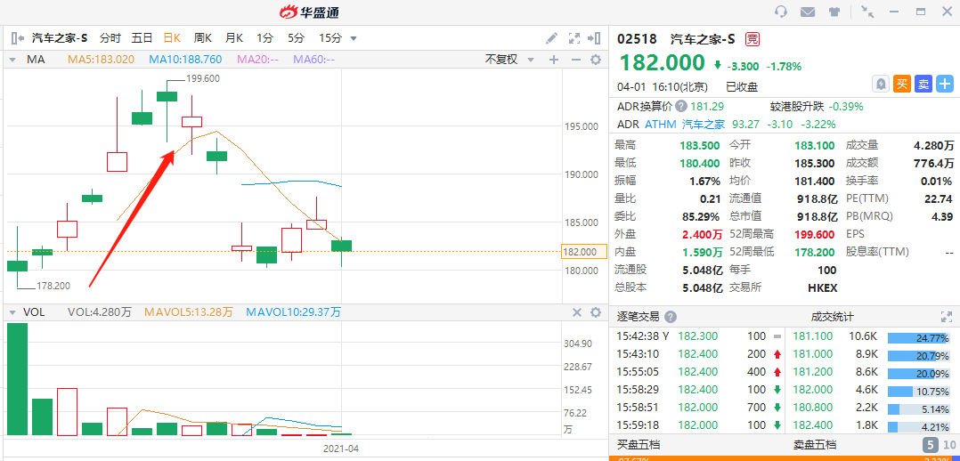Open the skin theme shirt icon

(x=834, y=12)
